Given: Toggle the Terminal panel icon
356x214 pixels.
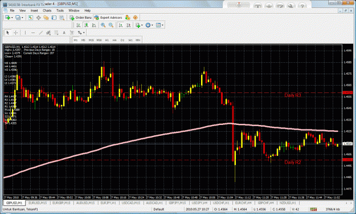Looking at the screenshot, I should coord(54,18).
